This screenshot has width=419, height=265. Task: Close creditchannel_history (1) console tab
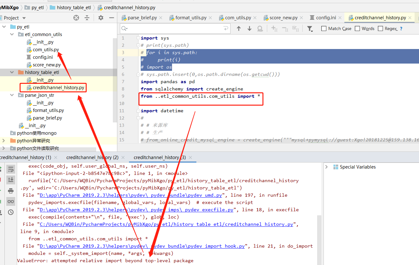point(56,157)
